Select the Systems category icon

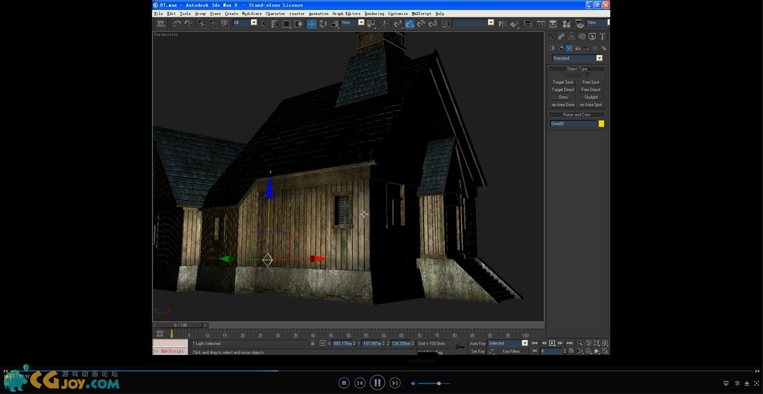click(603, 48)
